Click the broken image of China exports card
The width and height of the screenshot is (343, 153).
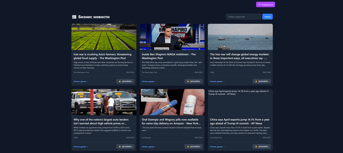click(x=240, y=102)
